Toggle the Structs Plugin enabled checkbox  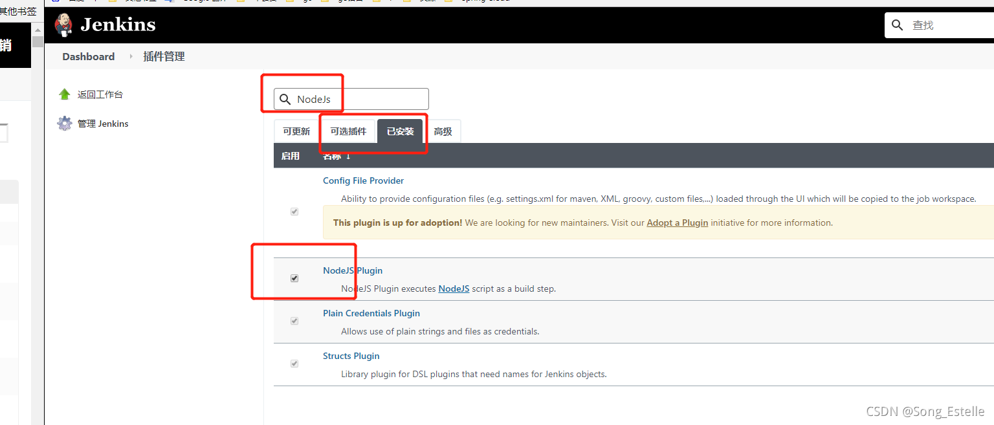coord(294,364)
